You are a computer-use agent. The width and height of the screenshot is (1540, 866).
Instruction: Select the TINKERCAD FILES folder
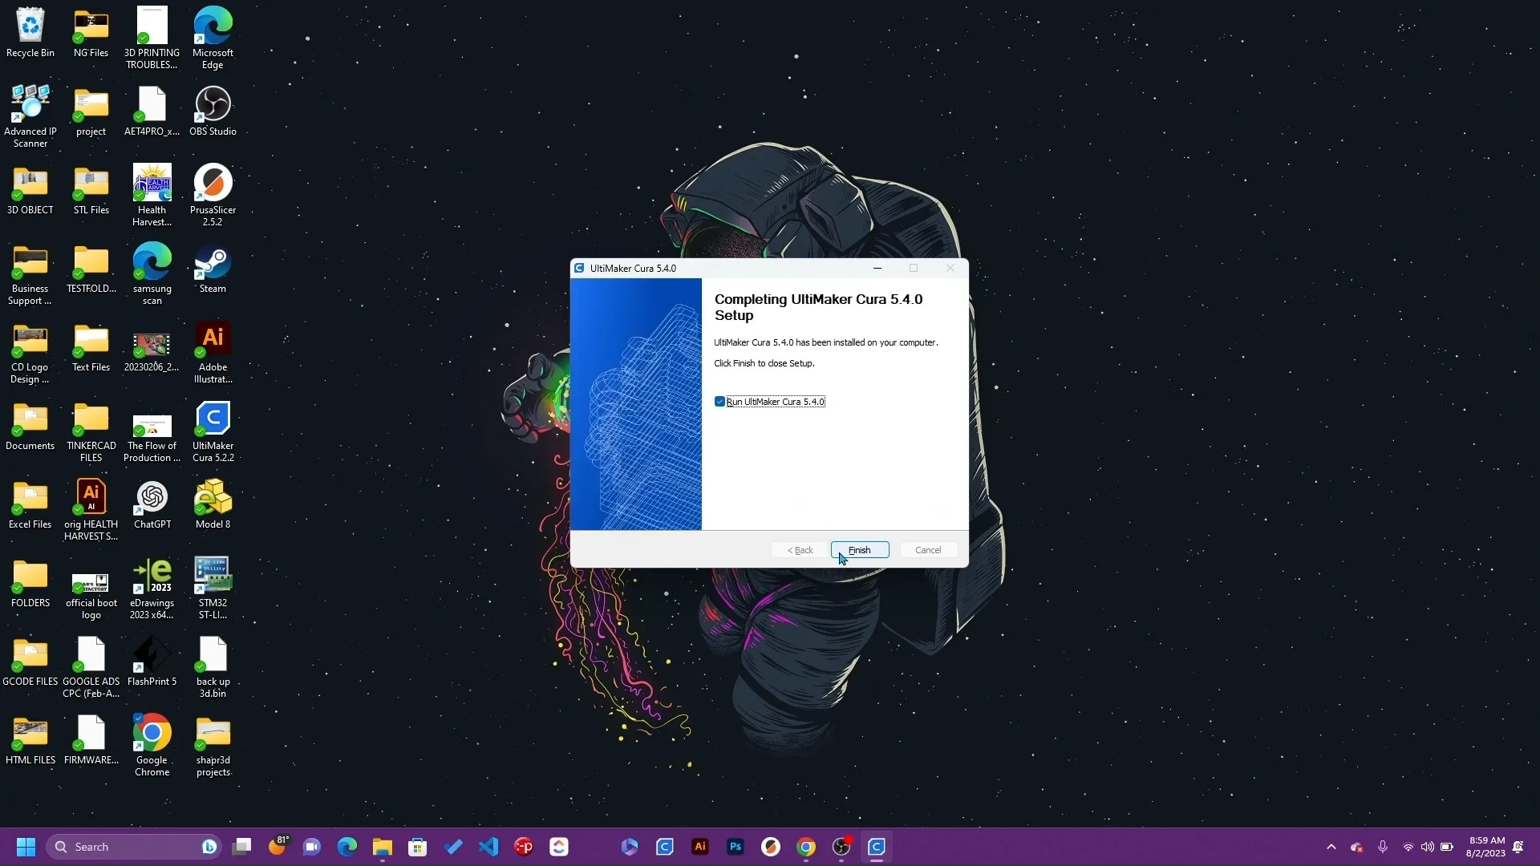[91, 431]
